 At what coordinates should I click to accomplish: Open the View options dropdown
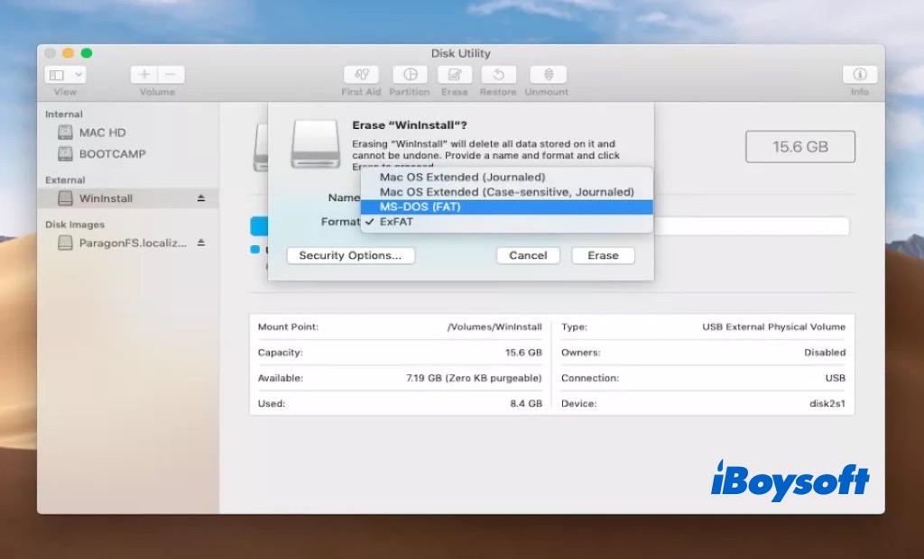click(62, 74)
